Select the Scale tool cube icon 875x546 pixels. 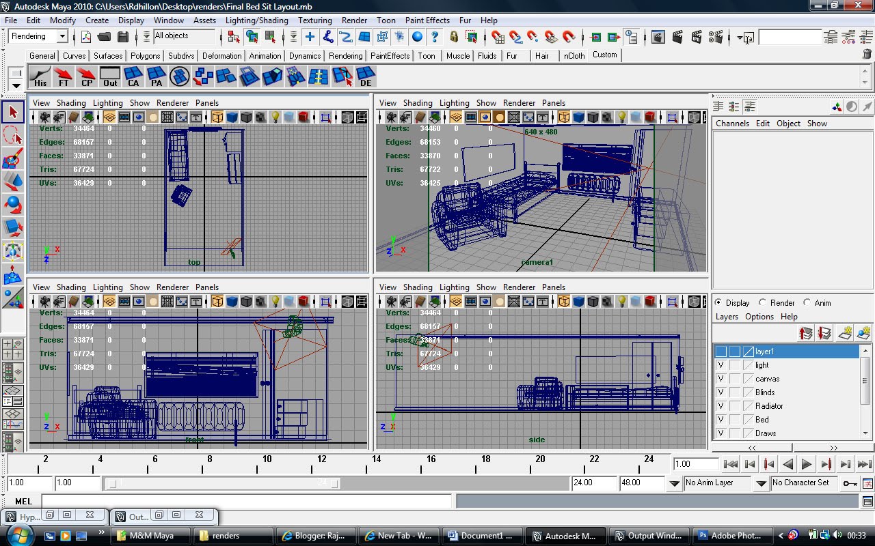(13, 228)
